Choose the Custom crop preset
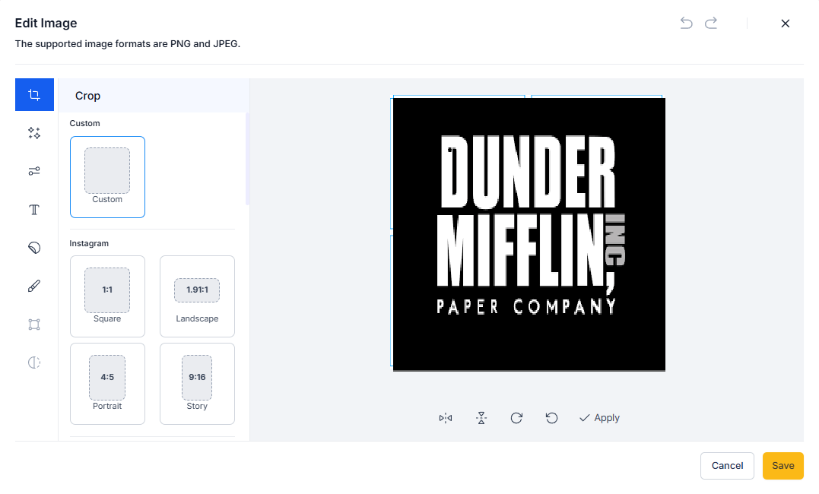 click(107, 177)
